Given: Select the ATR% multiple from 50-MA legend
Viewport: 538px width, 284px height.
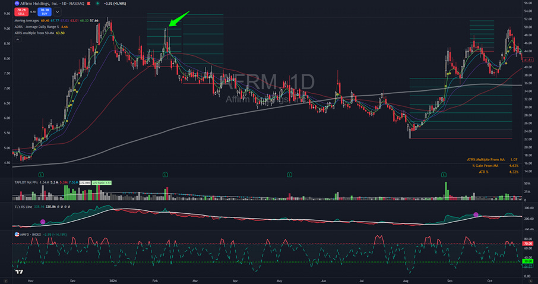Looking at the screenshot, I should pyautogui.click(x=34, y=33).
